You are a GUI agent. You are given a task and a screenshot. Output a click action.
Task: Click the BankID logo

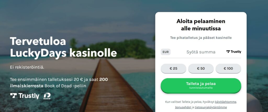click(x=47, y=96)
